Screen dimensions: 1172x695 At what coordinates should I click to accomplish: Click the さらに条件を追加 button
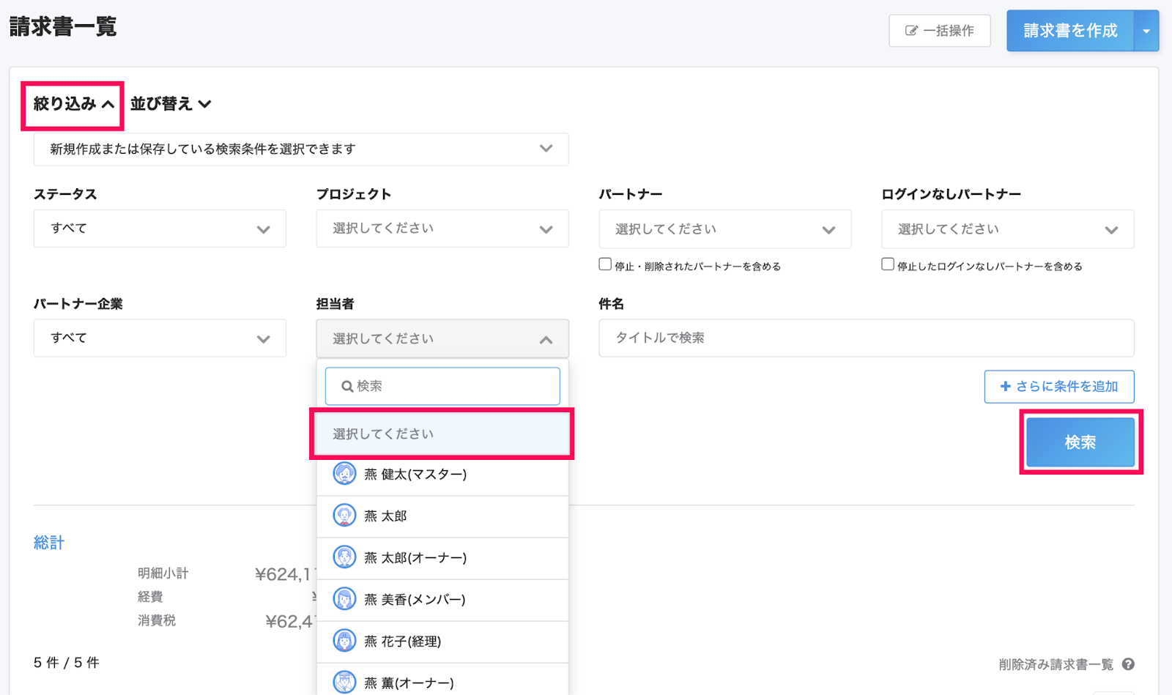point(1059,387)
